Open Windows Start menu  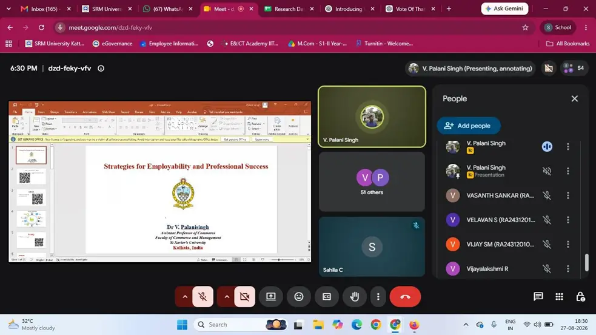point(182,325)
